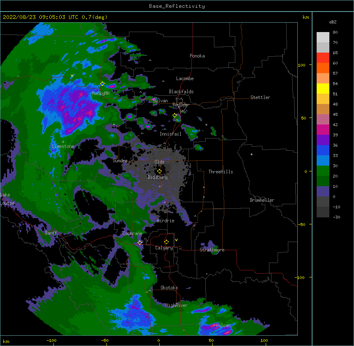Click the 42 value in the dBZ legend
Viewport: 354px width, 346px height.
[x=335, y=125]
